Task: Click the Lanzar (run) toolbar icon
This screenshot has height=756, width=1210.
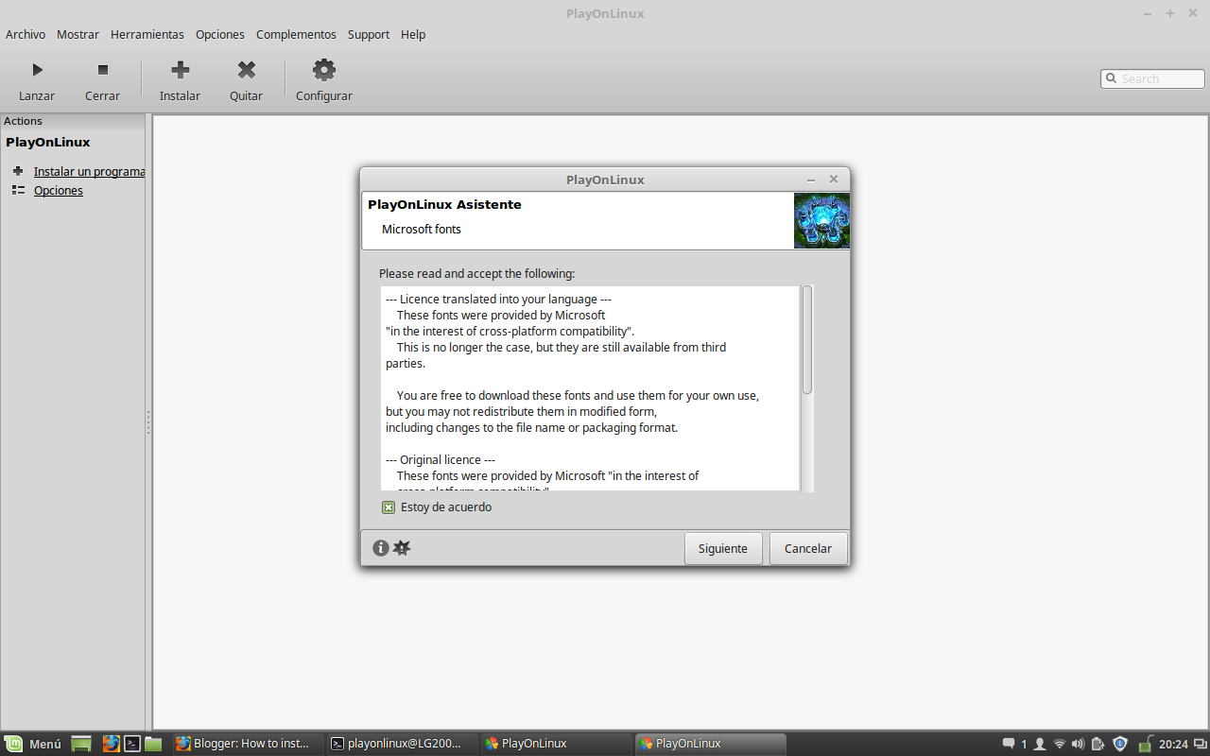Action: 37,70
